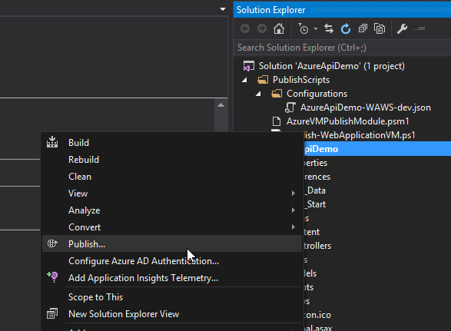Open dropdown arrow next to Pending Changes Filter
The width and height of the screenshot is (451, 331).
316,28
